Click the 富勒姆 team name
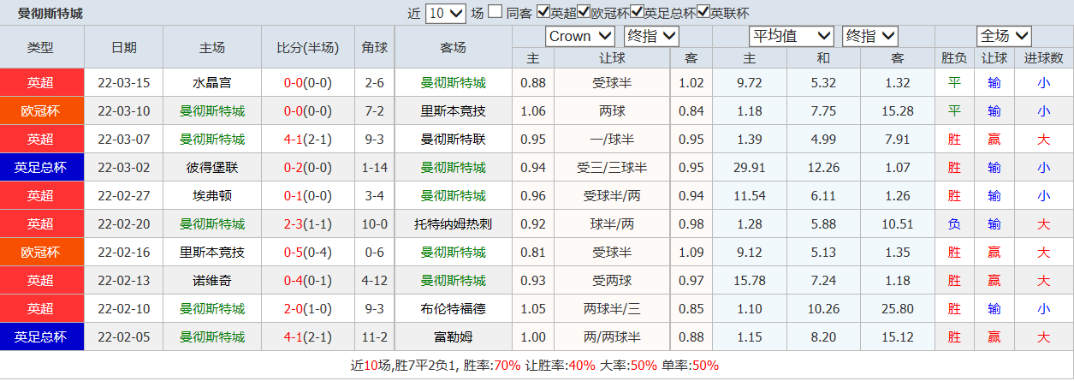The image size is (1074, 381). (x=453, y=337)
